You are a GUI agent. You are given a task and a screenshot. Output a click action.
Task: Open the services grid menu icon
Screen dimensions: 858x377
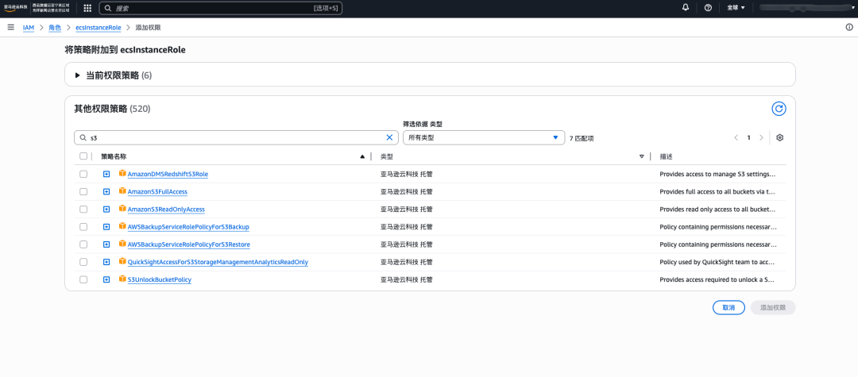(x=87, y=8)
